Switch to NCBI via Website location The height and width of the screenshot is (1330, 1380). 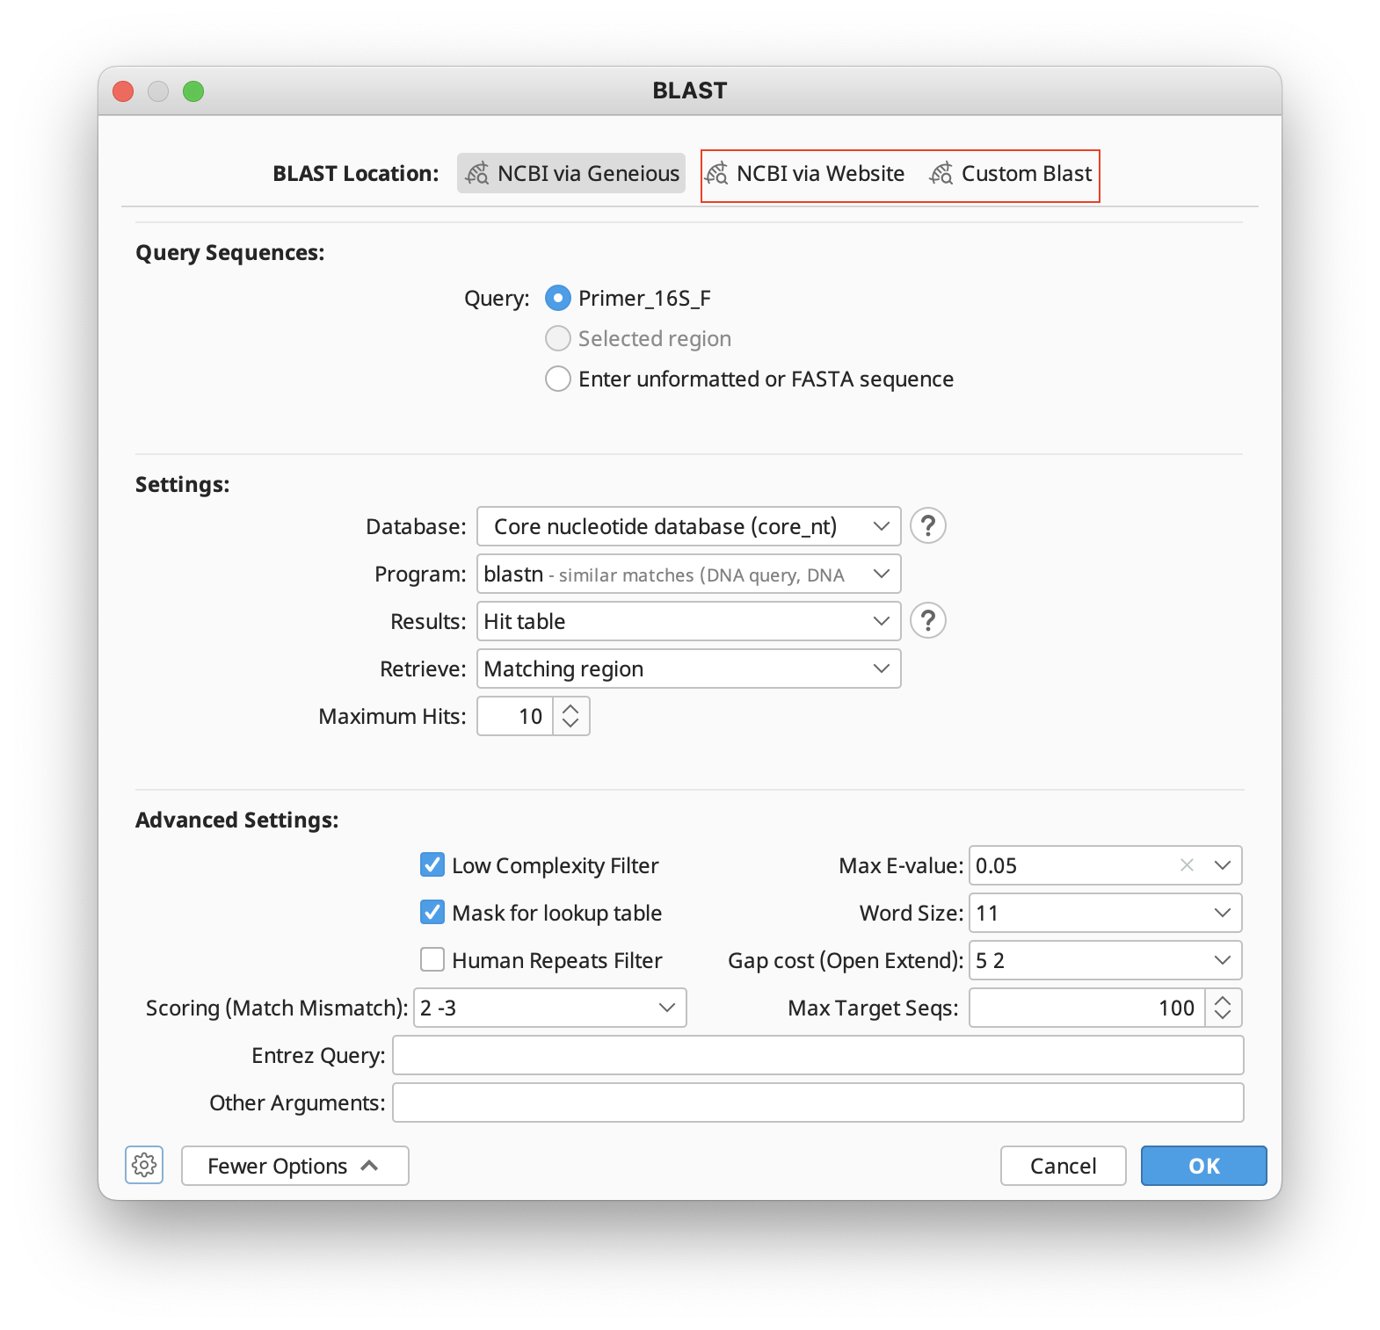pyautogui.click(x=805, y=174)
